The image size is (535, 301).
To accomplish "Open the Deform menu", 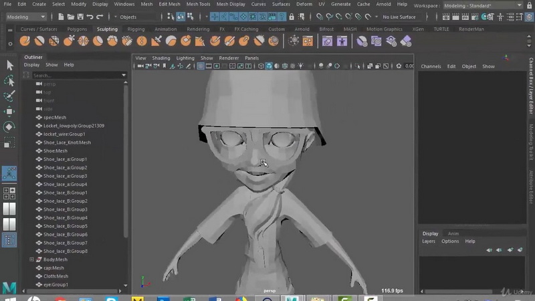I will click(304, 4).
